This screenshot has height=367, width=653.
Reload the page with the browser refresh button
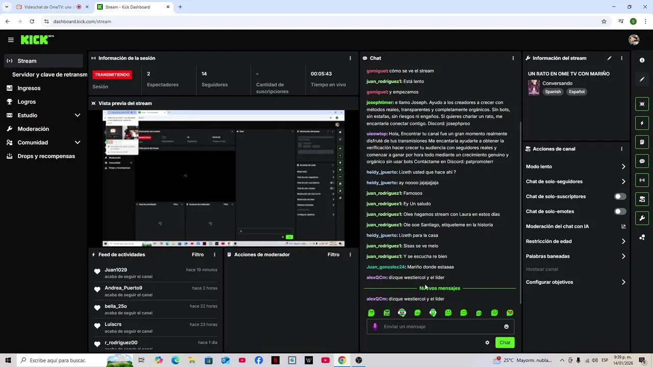pos(32,21)
